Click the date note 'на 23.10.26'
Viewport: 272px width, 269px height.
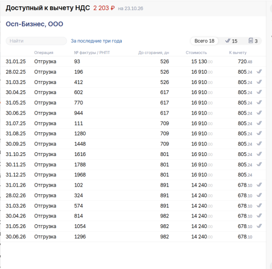click(x=130, y=8)
